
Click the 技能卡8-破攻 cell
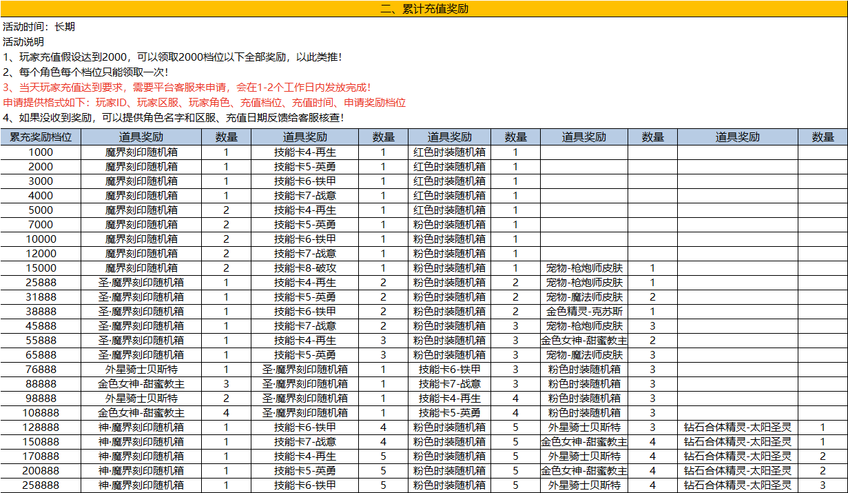[304, 268]
